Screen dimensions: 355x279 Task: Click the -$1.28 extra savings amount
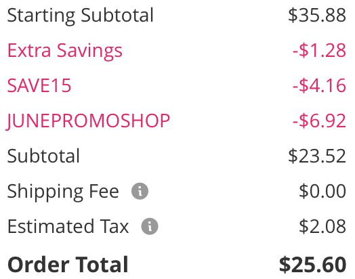tap(319, 51)
